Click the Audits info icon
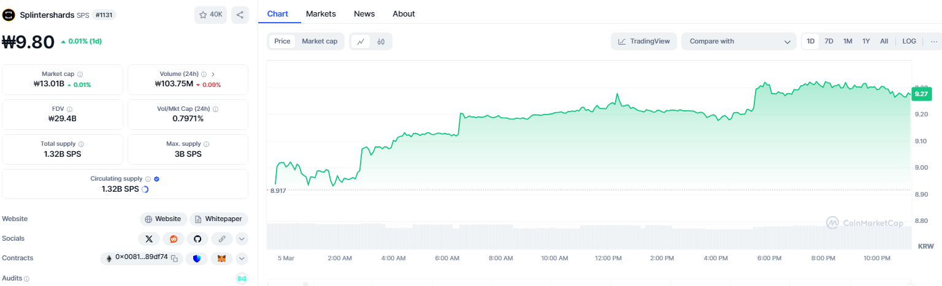Screen dimensions: 942x286 tap(26, 279)
